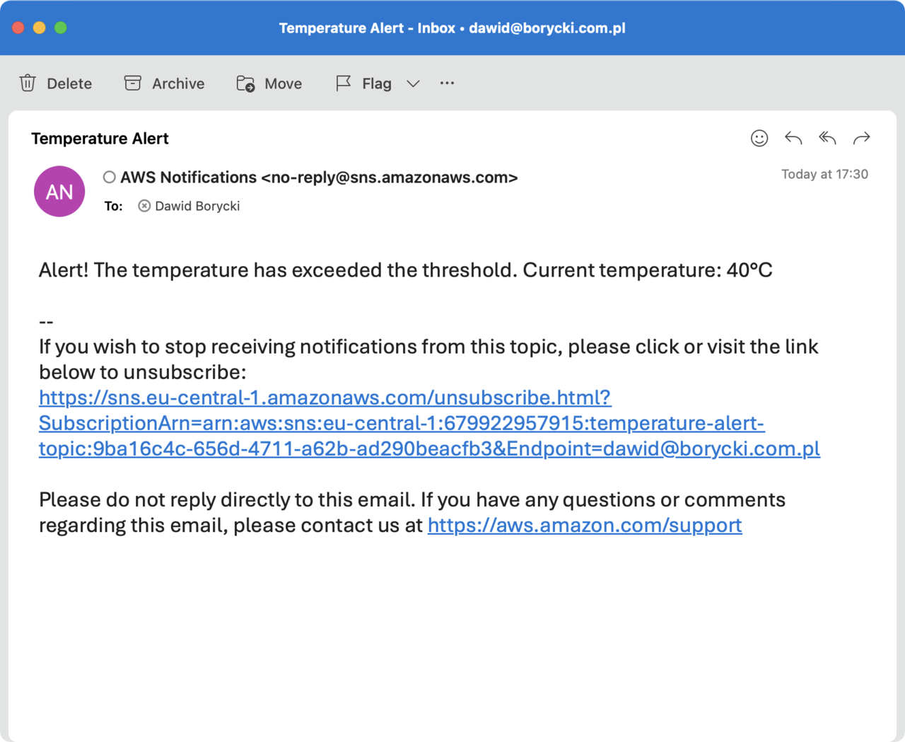The width and height of the screenshot is (905, 742).
Task: Click the status icon beside Dawid Borycki
Action: (144, 206)
